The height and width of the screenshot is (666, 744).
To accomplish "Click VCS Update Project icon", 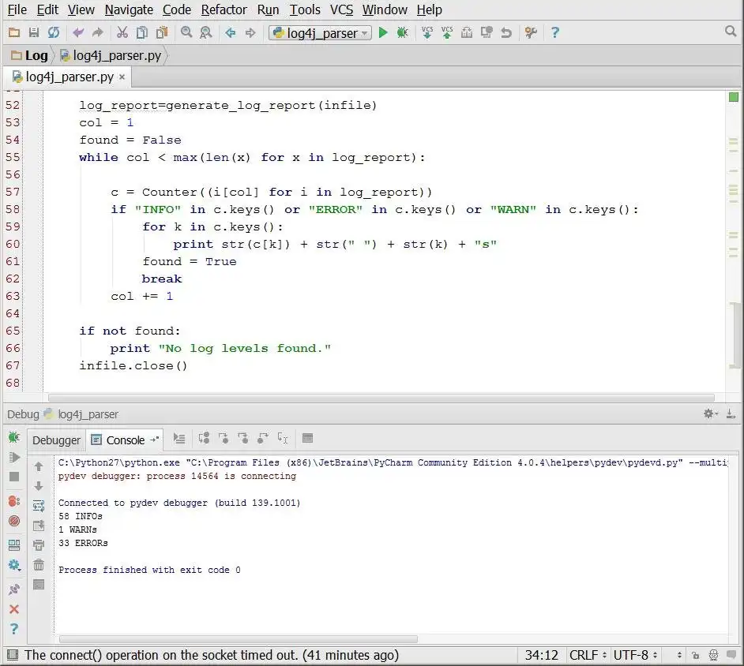I will click(x=427, y=32).
